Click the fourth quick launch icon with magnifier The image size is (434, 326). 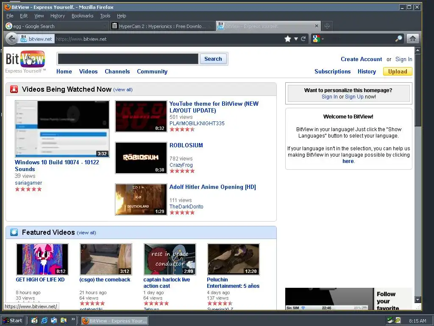tap(64, 320)
